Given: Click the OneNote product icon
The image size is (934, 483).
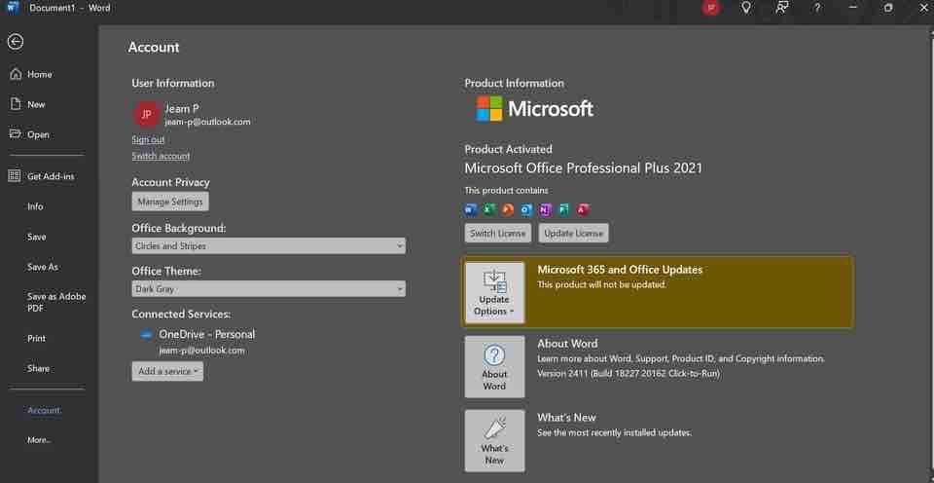Looking at the screenshot, I should [x=545, y=209].
